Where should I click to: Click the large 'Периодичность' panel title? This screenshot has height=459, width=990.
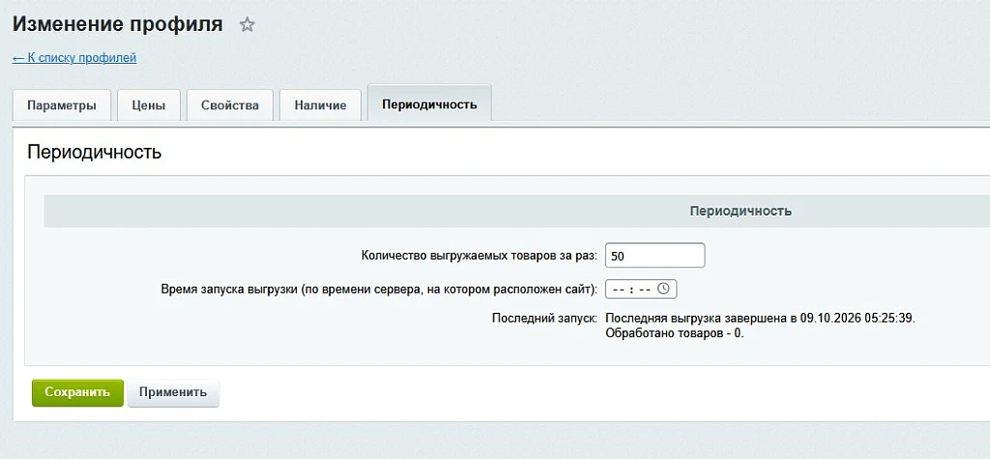pyautogui.click(x=95, y=152)
